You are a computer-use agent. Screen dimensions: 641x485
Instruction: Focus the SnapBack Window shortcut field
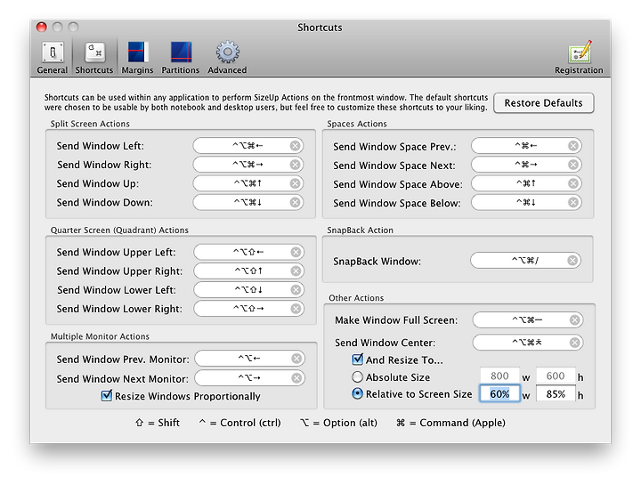tap(525, 260)
